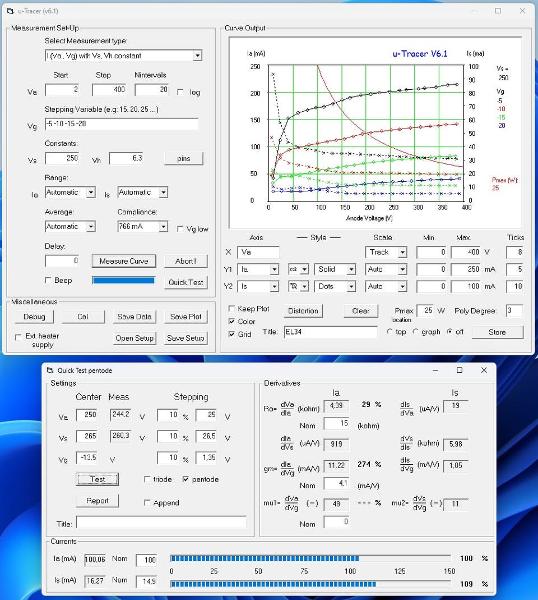Screen dimensions: 538x600
Task: Click the plot Title field containing EL34
Action: pyautogui.click(x=331, y=332)
